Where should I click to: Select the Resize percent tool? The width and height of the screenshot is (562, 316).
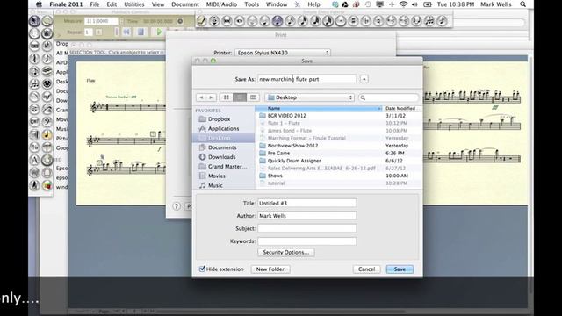coord(34,147)
